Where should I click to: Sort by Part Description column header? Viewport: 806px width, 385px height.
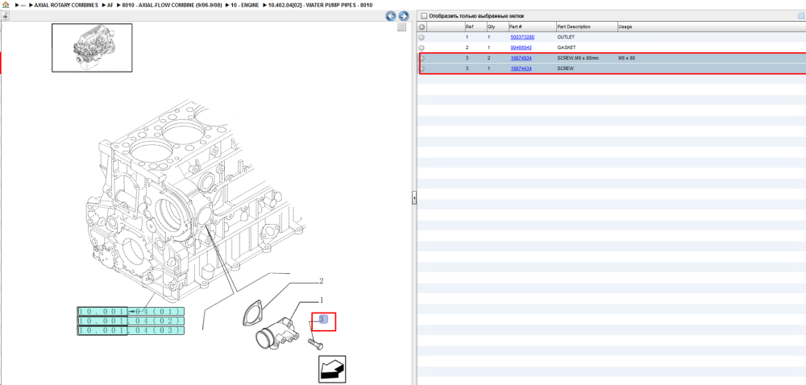[x=587, y=27]
